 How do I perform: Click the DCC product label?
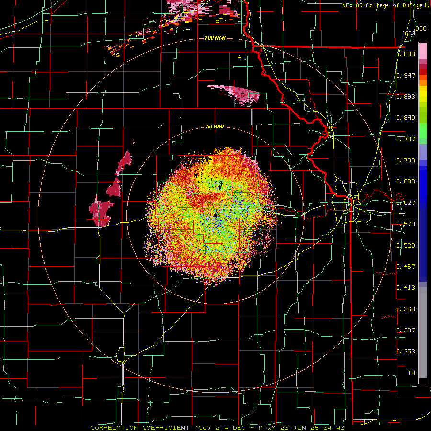coord(420,29)
